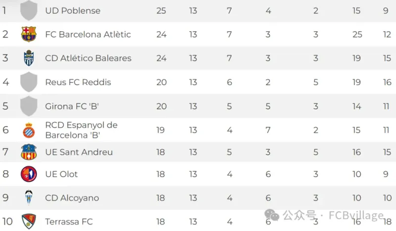
Task: Open the FC Barcelona Atlètic team link
Action: point(88,34)
